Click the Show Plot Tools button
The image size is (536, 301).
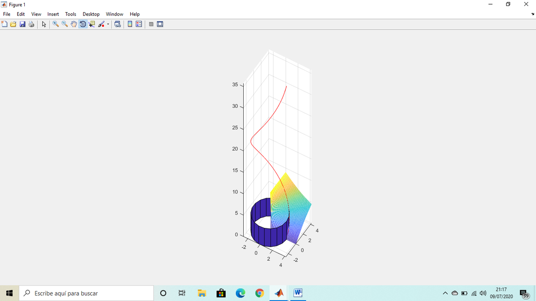tap(160, 24)
